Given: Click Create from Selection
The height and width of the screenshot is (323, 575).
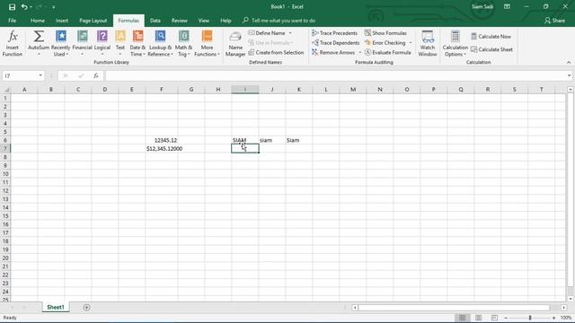Looking at the screenshot, I should [x=276, y=52].
